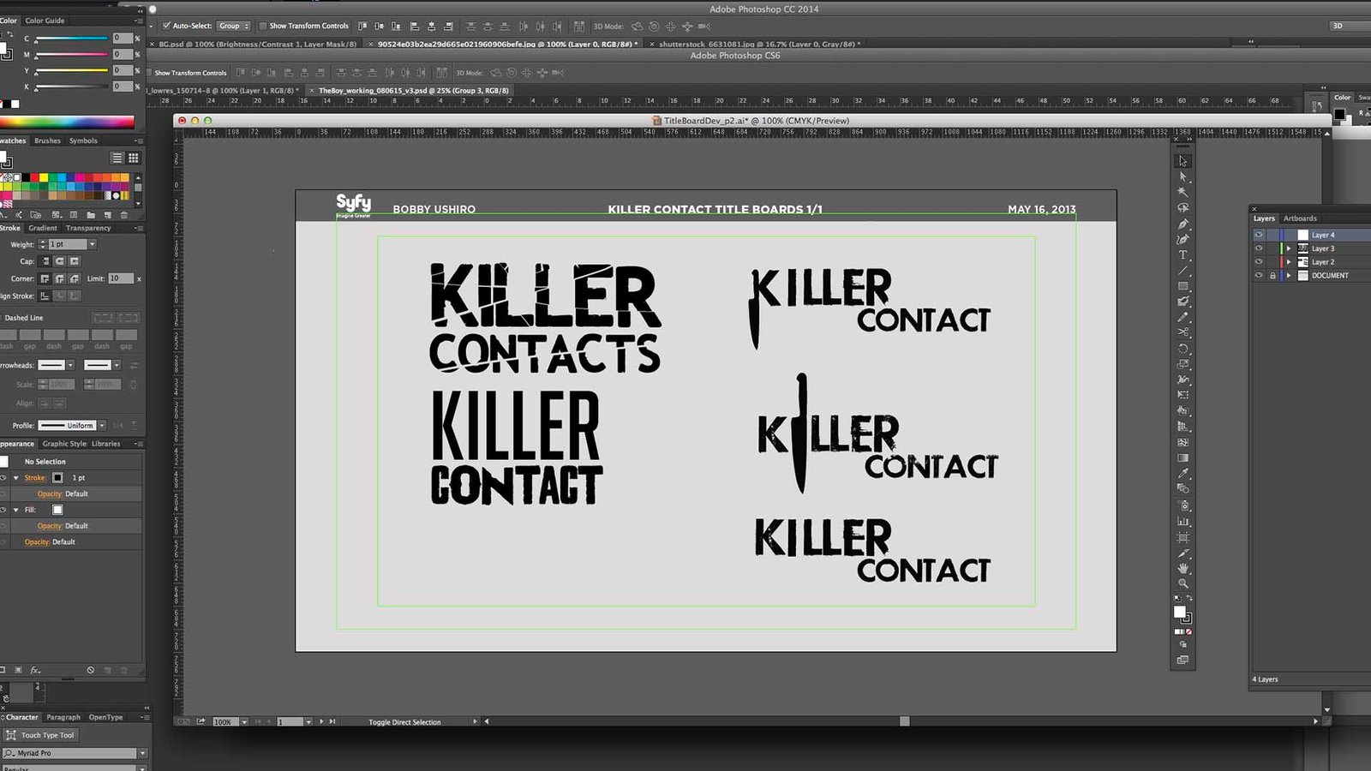1371x771 pixels.
Task: Pick the yellow swatch in Swatches panel
Action: (43, 177)
